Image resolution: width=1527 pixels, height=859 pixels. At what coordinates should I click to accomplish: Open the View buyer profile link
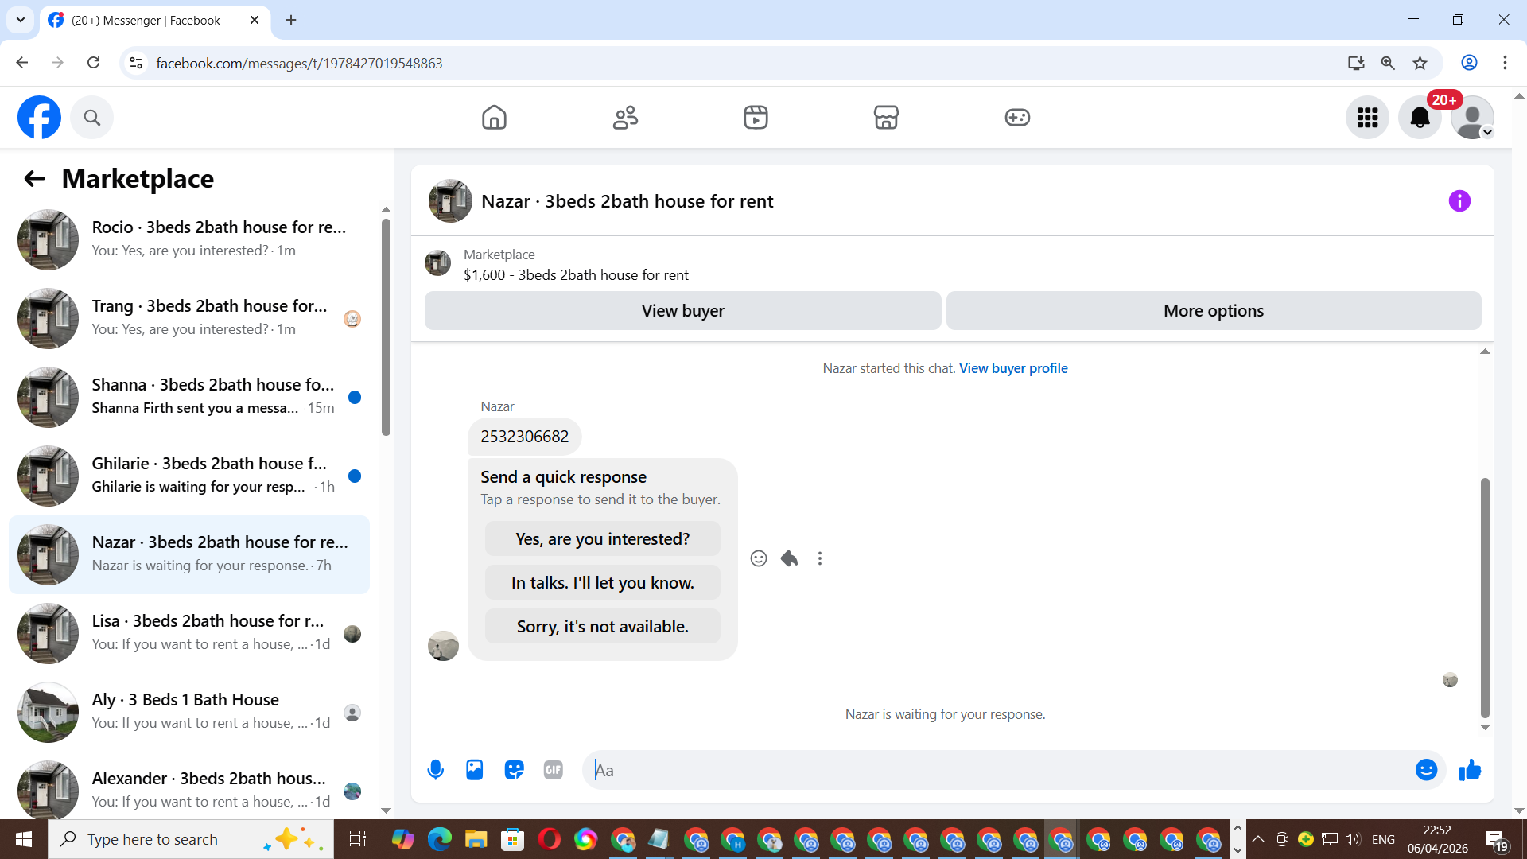coord(1013,368)
